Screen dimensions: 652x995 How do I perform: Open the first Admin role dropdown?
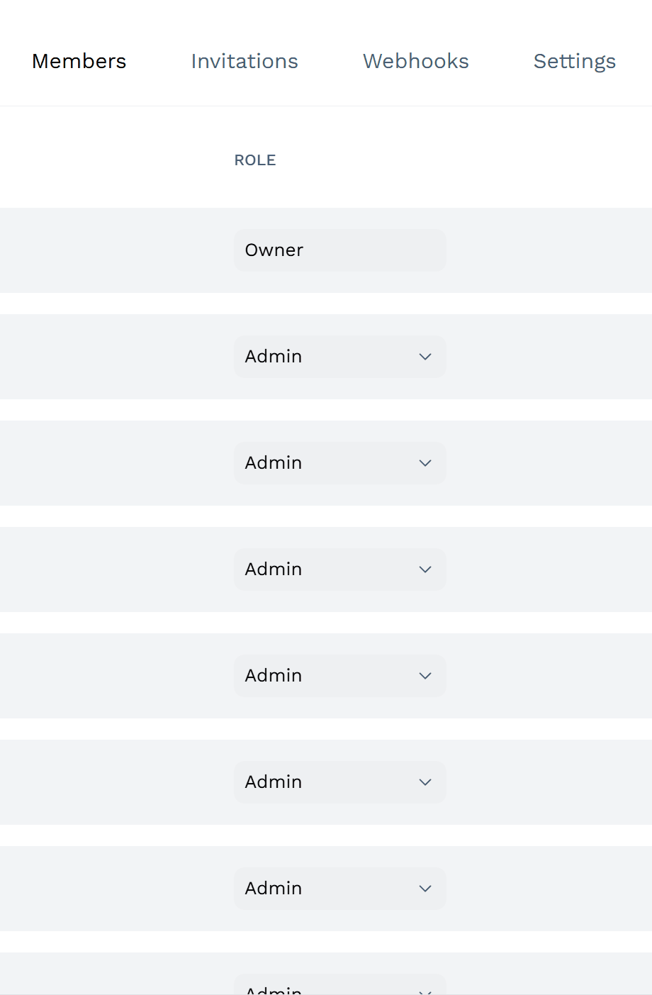pos(340,357)
